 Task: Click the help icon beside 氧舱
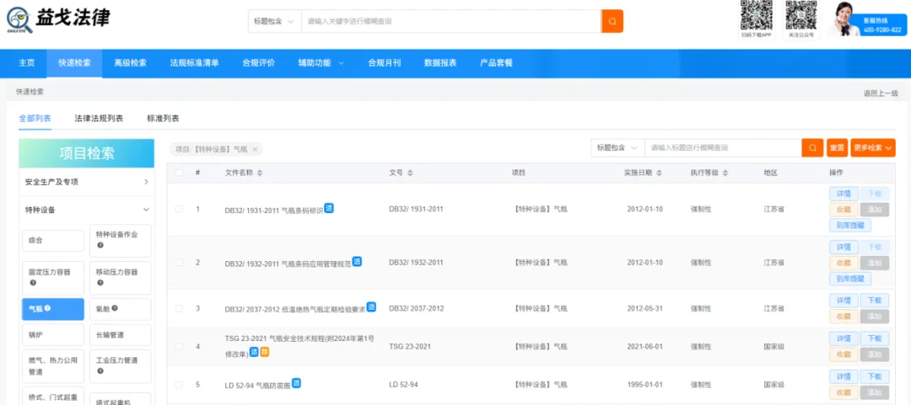tap(115, 308)
